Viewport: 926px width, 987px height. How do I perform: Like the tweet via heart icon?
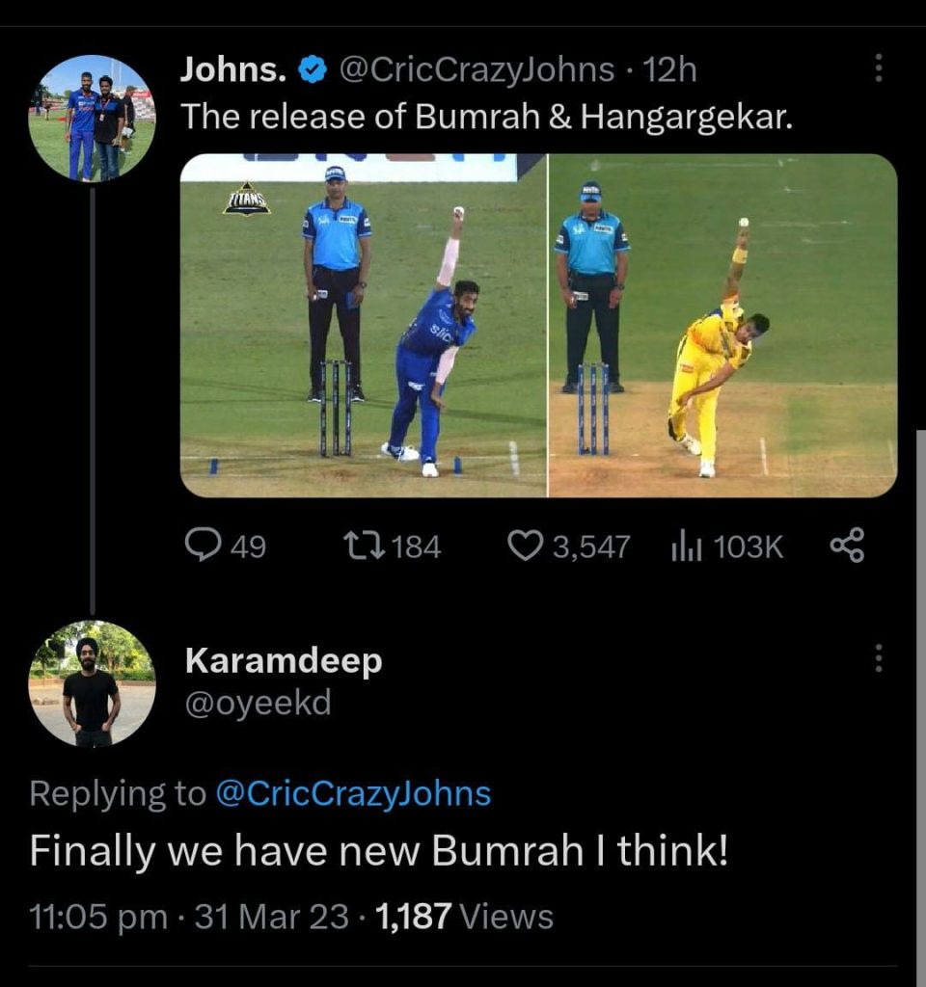click(x=526, y=547)
